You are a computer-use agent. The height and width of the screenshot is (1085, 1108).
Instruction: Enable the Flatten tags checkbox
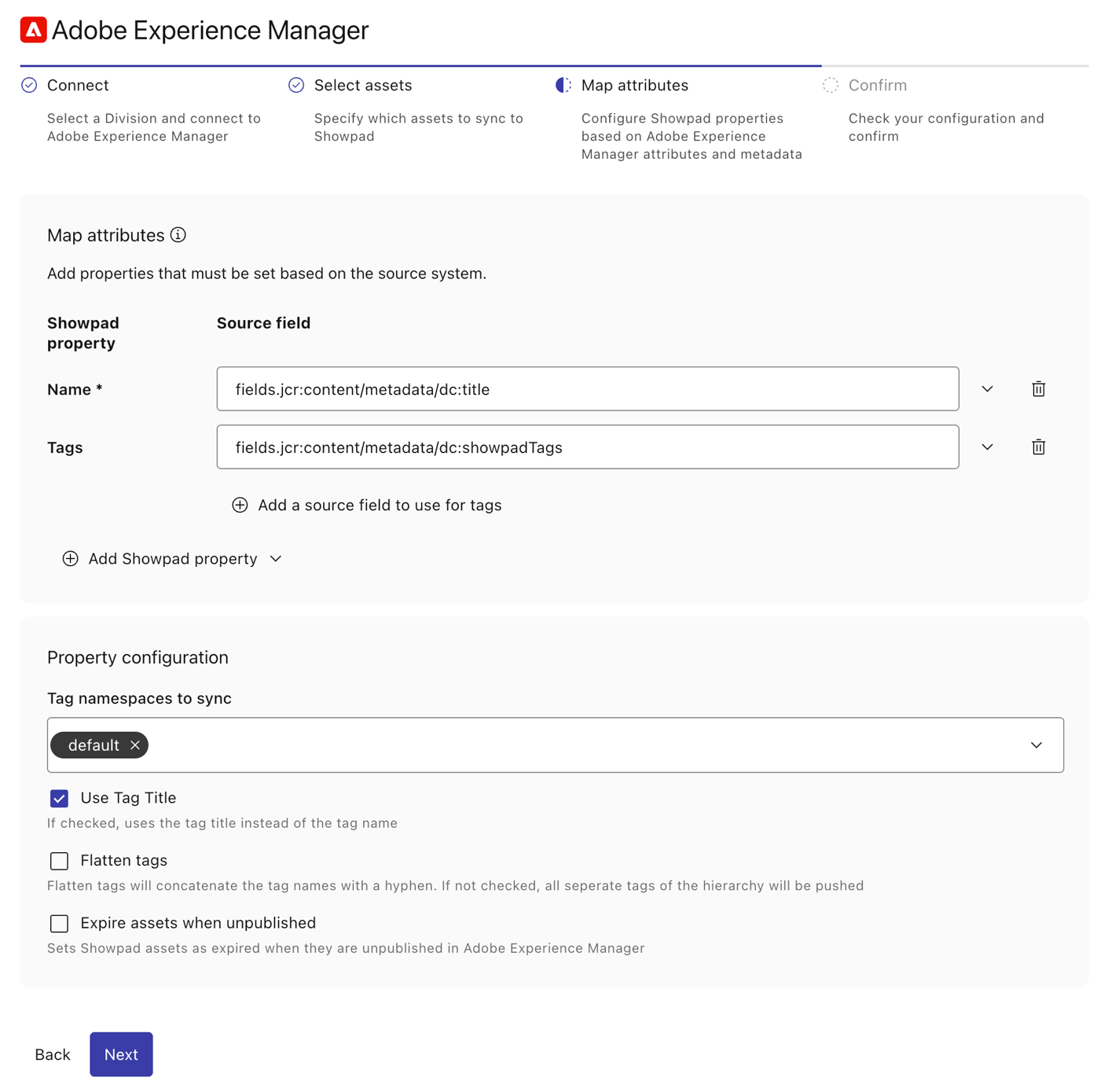[x=59, y=861]
